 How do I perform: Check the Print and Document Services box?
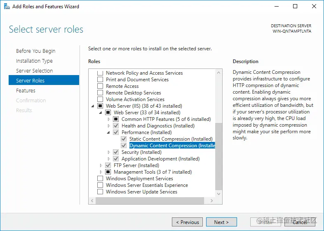tap(100, 80)
